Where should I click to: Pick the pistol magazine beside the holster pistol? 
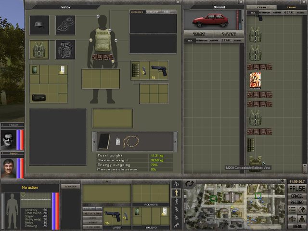click(x=144, y=70)
